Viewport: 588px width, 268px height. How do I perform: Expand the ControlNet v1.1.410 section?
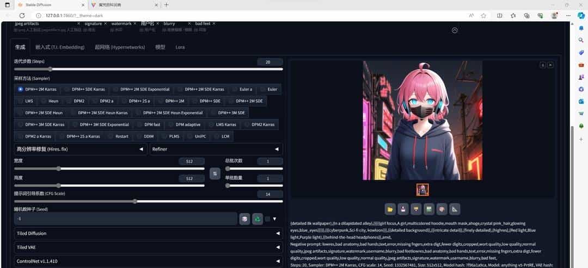(x=148, y=261)
